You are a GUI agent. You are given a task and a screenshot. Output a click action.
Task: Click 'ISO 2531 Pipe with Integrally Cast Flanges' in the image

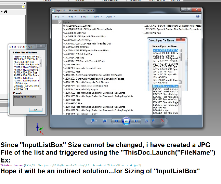tap(87, 82)
